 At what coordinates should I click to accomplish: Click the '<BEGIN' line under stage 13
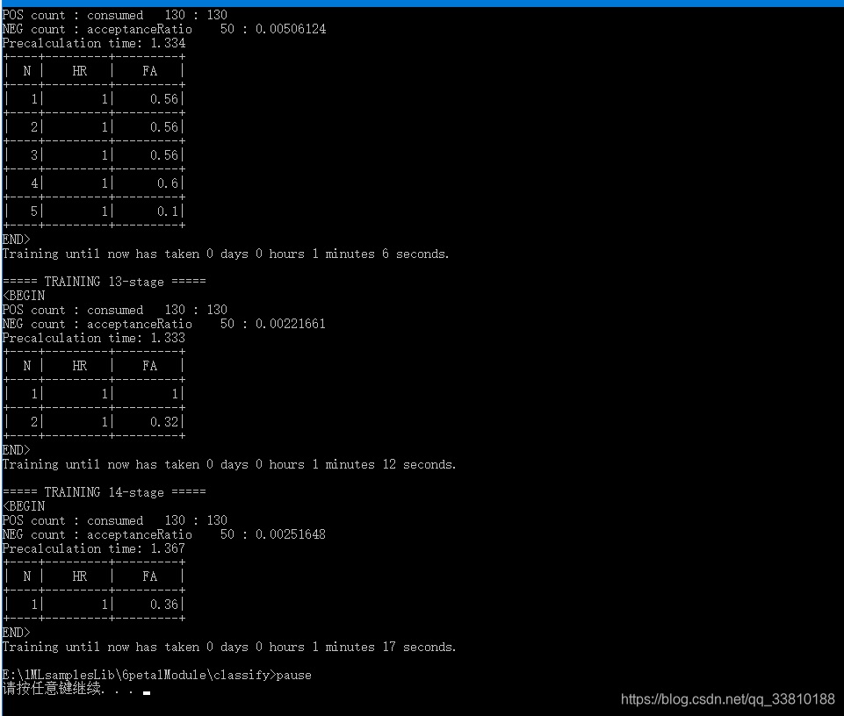[25, 296]
